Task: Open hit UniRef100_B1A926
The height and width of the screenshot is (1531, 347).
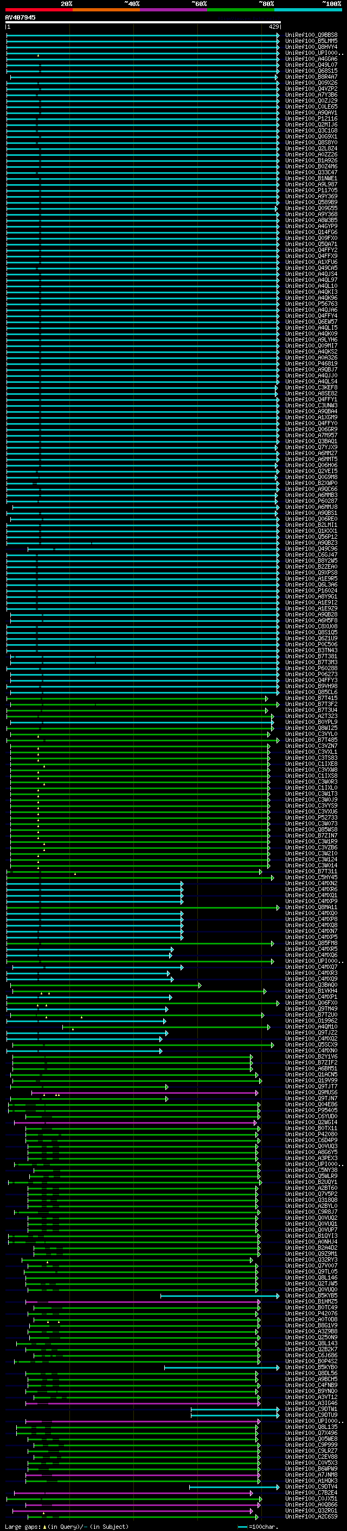Action: [x=311, y=160]
